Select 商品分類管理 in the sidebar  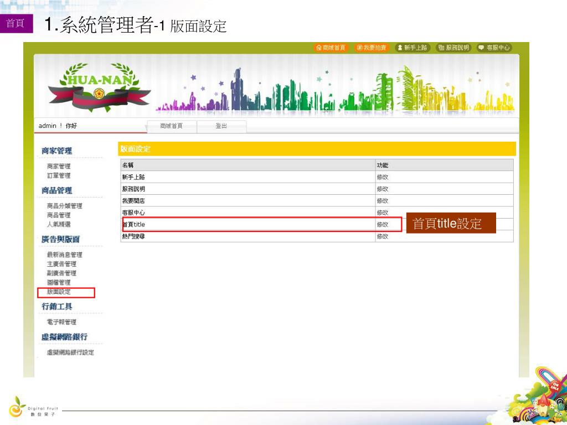[64, 206]
